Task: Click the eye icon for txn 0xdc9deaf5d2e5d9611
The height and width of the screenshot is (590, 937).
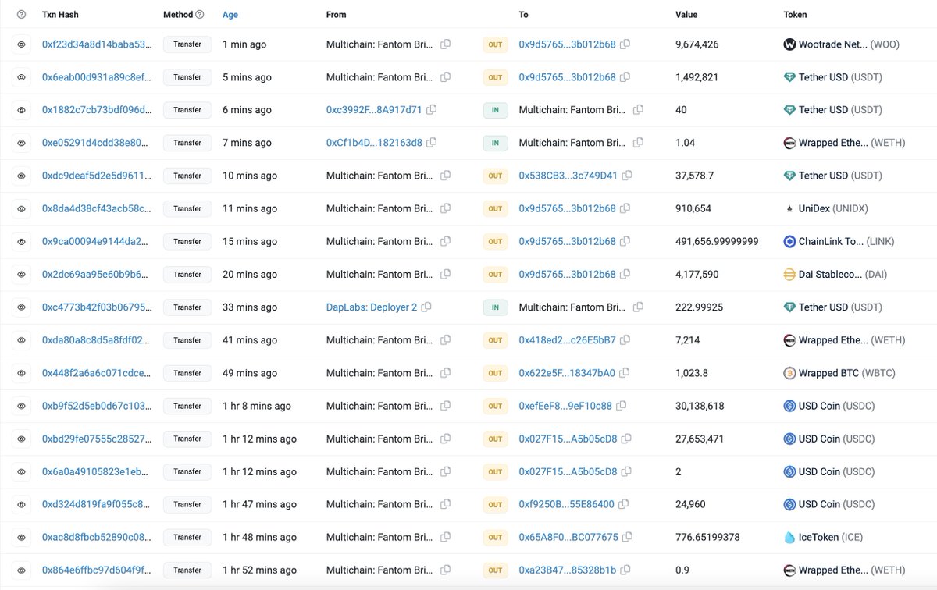Action: [22, 176]
